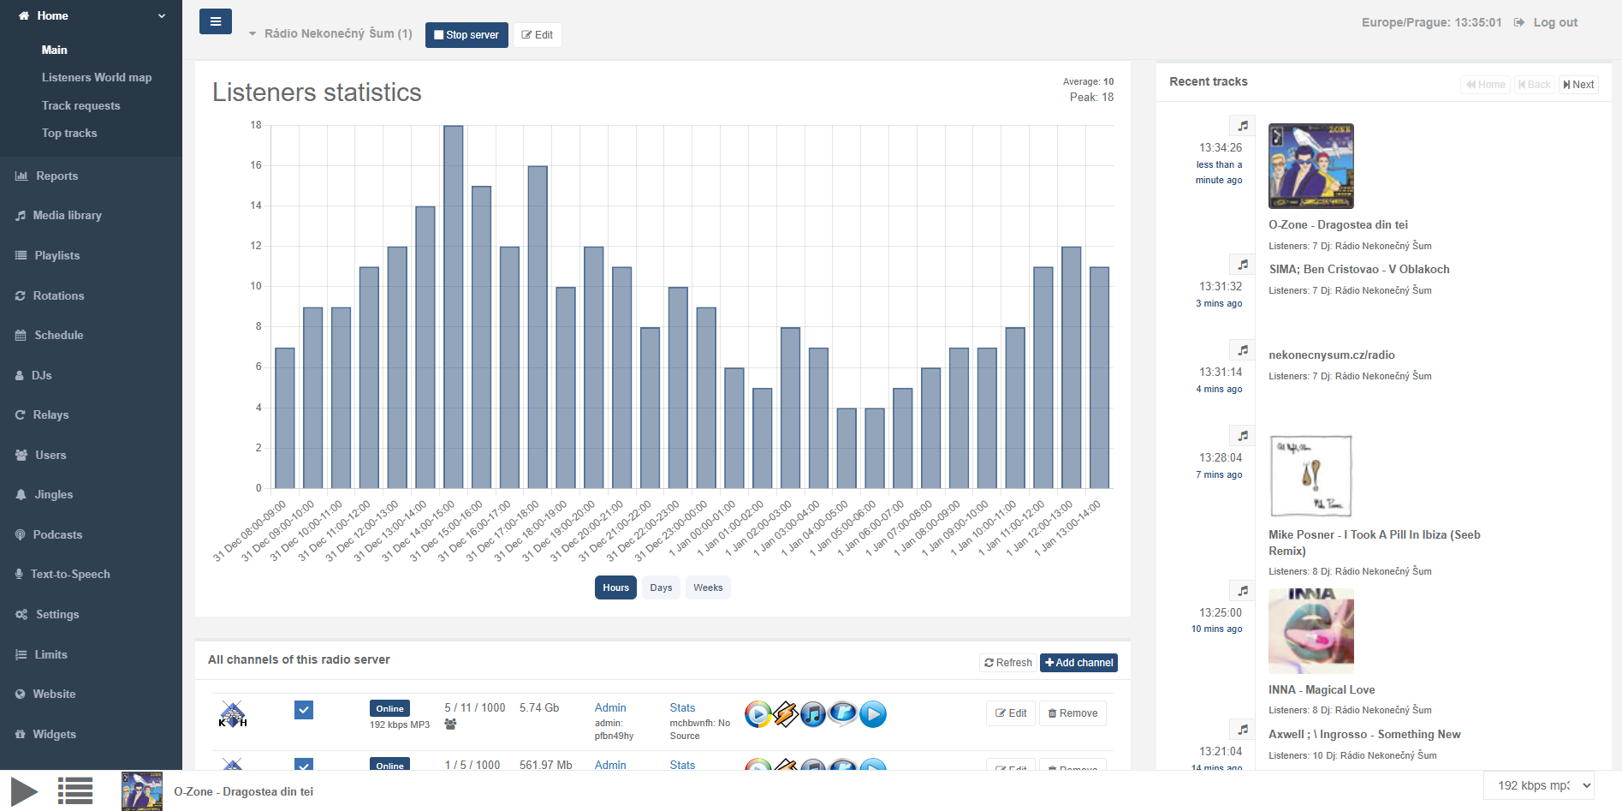Open stream with RealPlayer icon
The height and width of the screenshot is (811, 1622).
pos(843,713)
